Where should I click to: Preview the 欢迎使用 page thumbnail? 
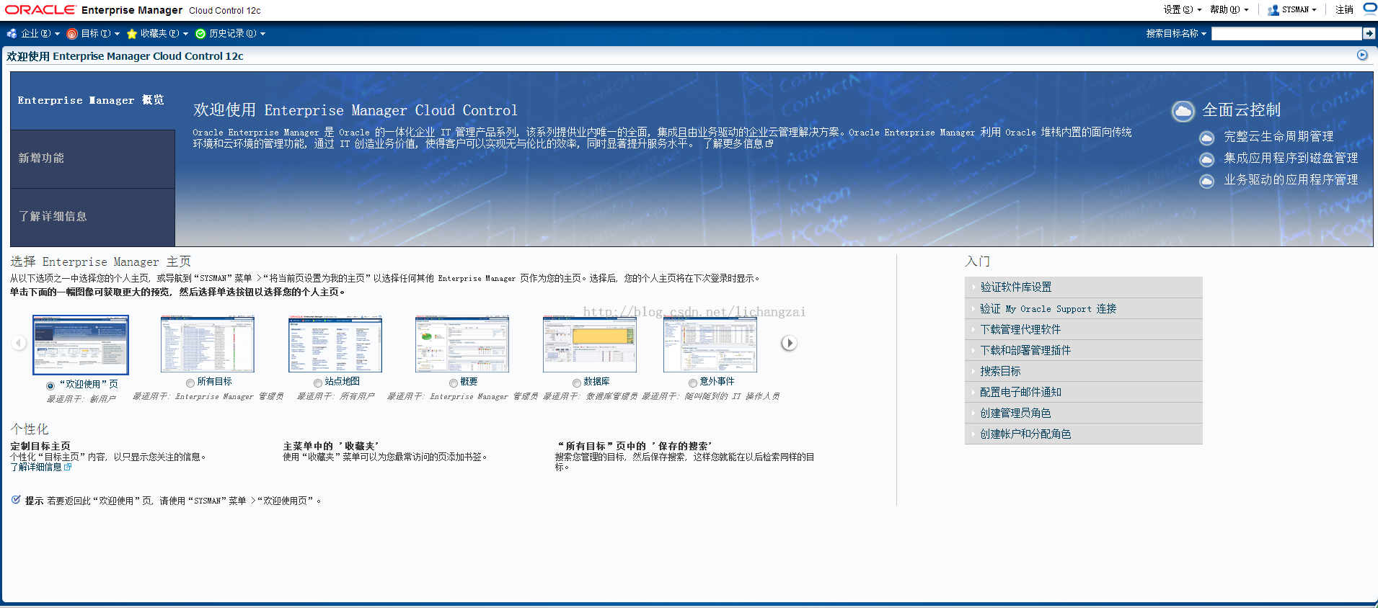[81, 345]
